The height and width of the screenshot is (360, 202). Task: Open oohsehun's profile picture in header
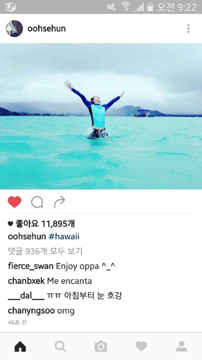[x=14, y=29]
